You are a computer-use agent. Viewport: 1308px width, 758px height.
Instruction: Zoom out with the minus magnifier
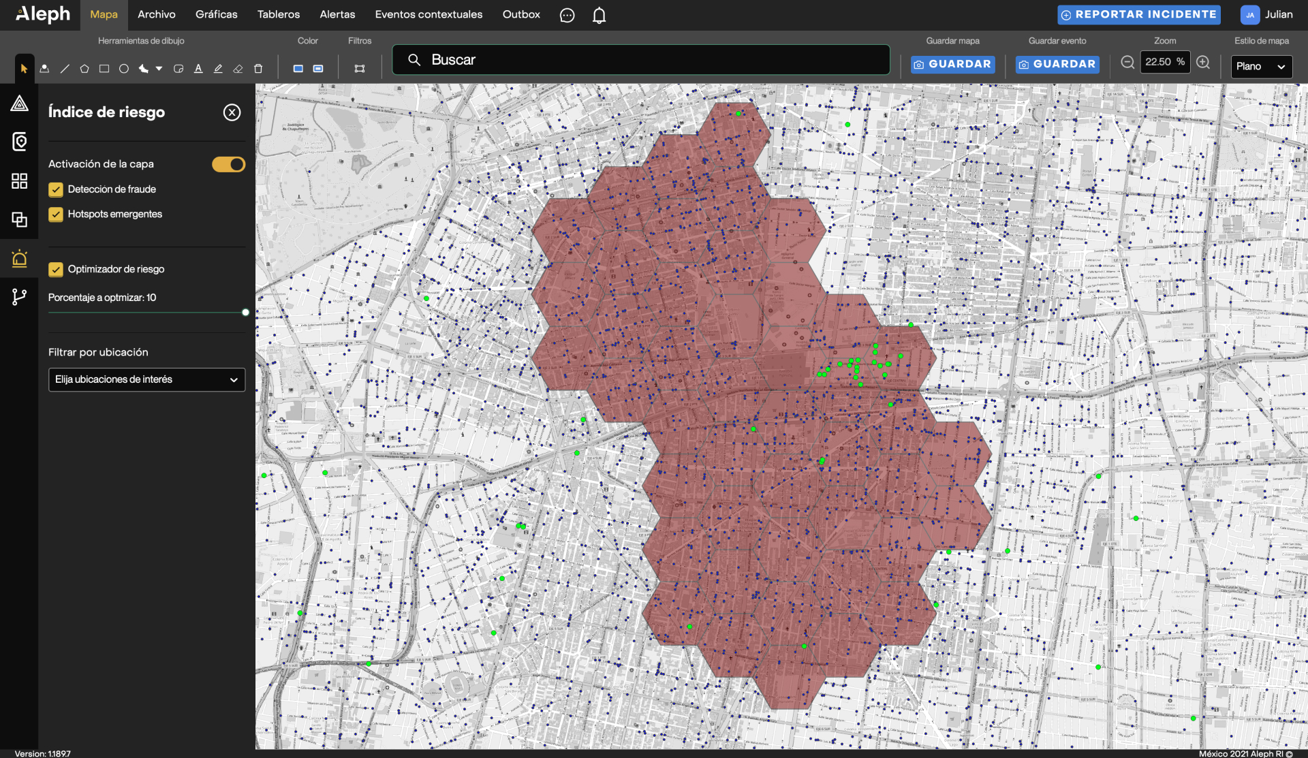pos(1127,63)
